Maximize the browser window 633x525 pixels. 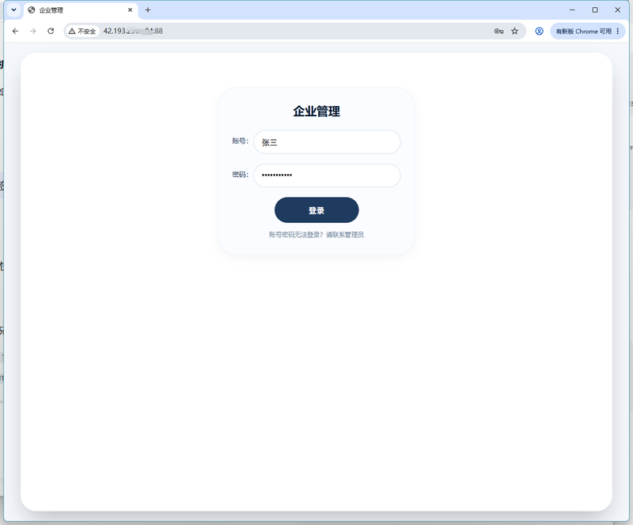point(595,10)
